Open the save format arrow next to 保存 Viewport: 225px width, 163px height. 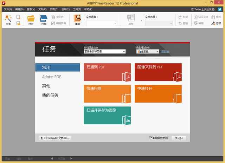[141, 20]
